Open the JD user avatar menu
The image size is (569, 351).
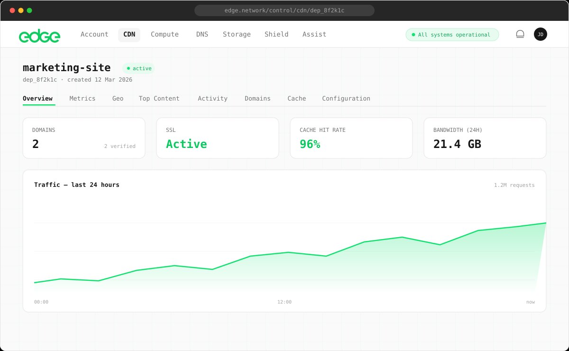coord(541,34)
